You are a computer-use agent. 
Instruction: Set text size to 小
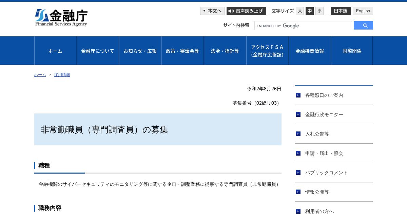coord(319,11)
